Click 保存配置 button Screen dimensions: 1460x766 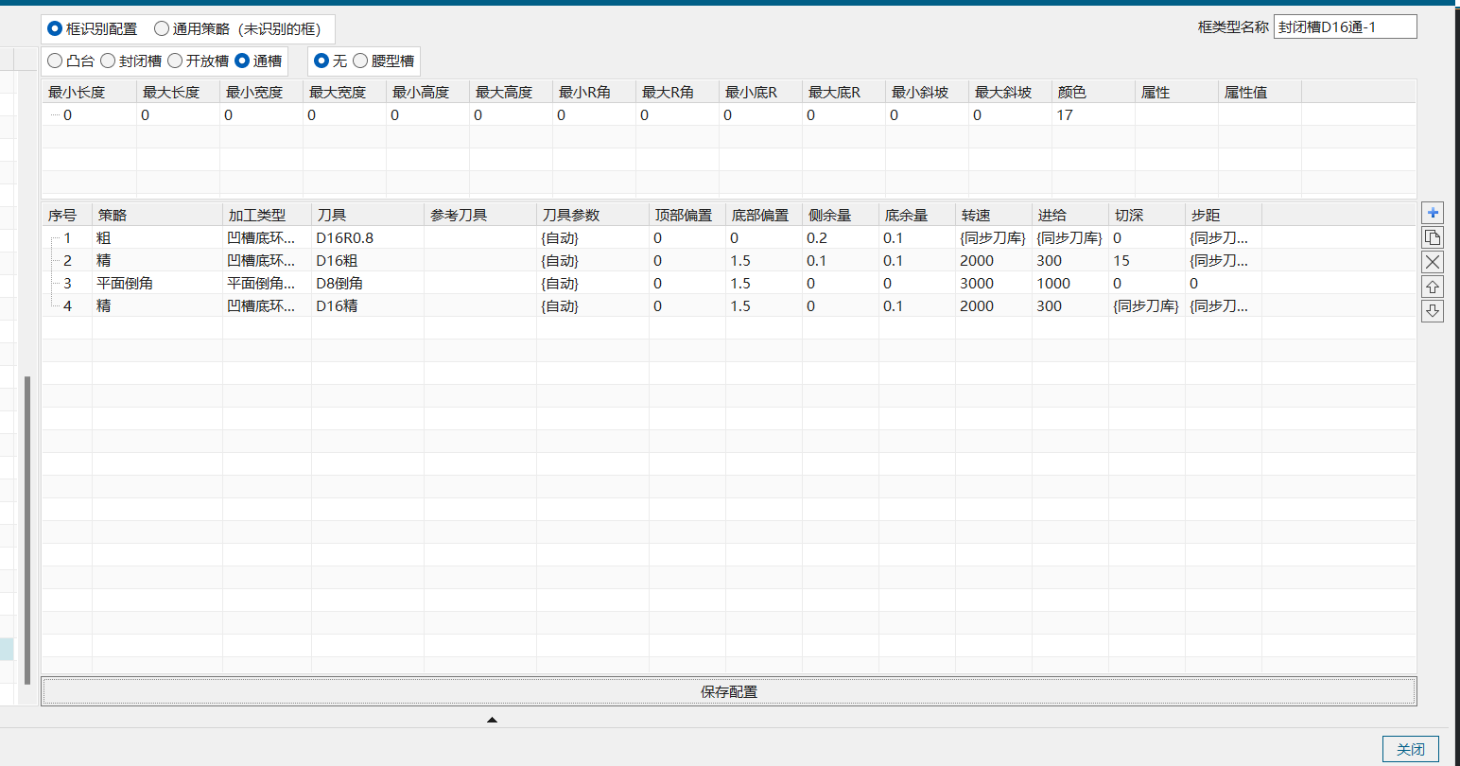(728, 691)
